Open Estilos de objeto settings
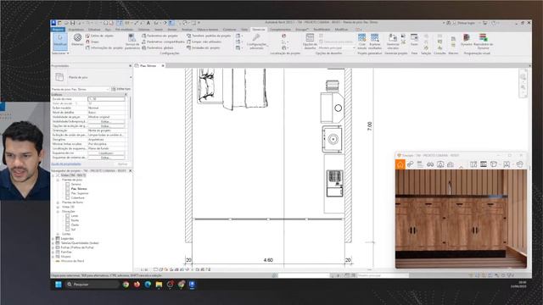 pos(99,36)
